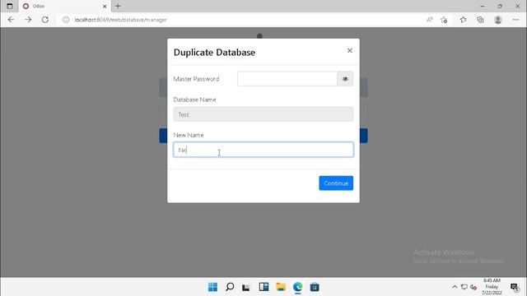
Task: Open the Favorites list
Action: click(x=464, y=20)
